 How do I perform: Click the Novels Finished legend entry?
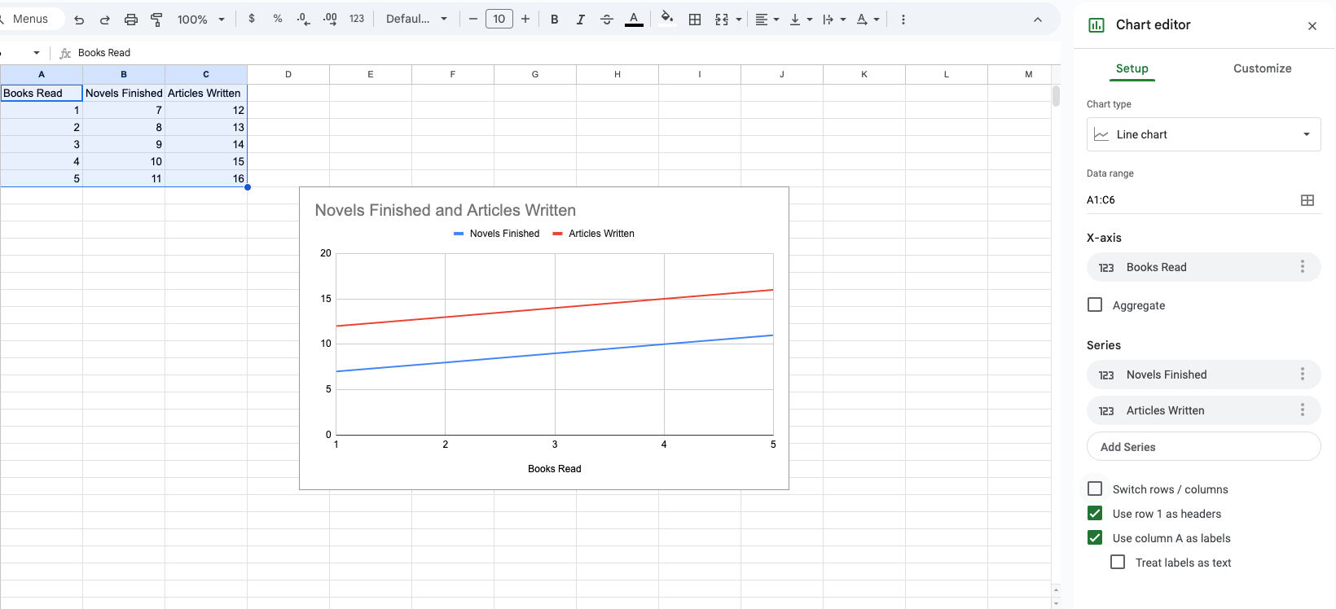coord(496,234)
